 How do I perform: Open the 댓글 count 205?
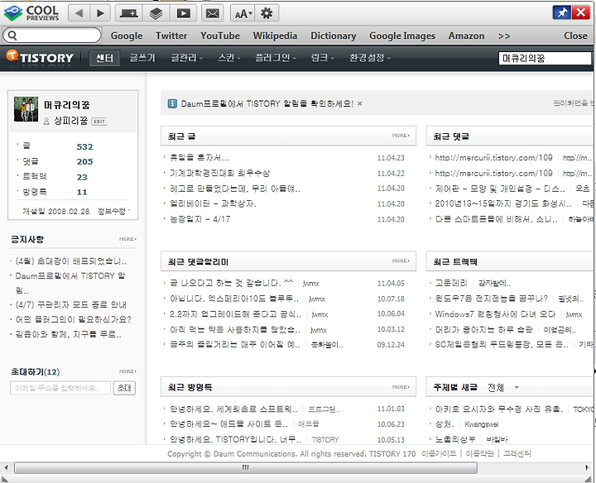pos(84,162)
